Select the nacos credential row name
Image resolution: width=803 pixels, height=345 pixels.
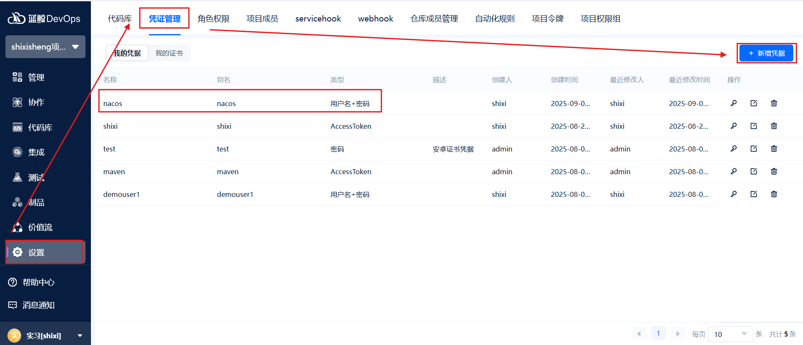[113, 103]
